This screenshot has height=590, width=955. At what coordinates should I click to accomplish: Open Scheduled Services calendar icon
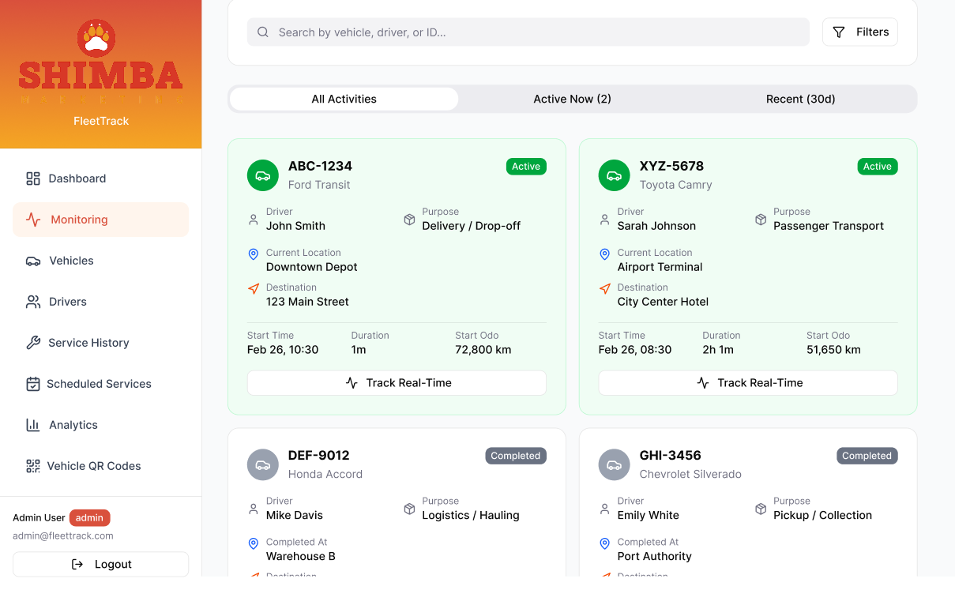(32, 384)
